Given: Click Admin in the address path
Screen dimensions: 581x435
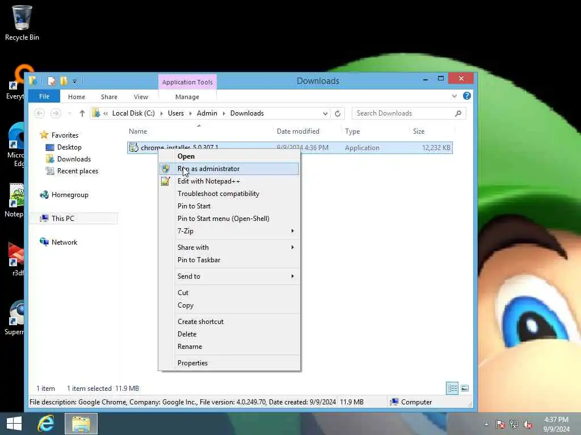Looking at the screenshot, I should point(207,113).
